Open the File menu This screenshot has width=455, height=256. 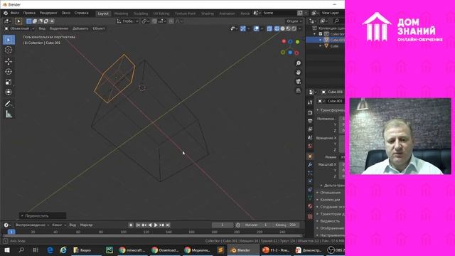pos(15,13)
